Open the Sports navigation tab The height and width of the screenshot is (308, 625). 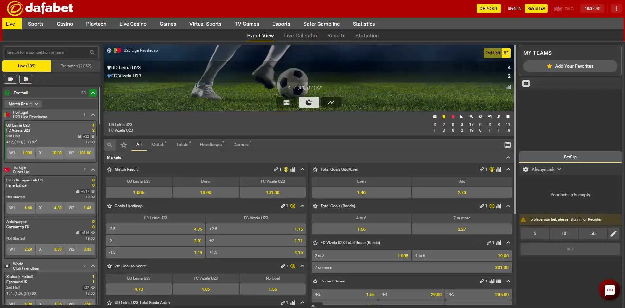pos(36,24)
